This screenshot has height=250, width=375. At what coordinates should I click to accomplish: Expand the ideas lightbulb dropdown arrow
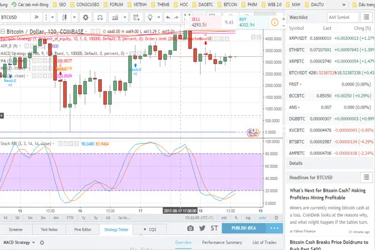(159, 17)
